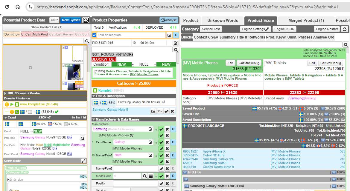Image resolution: width=350 pixels, height=191 pixels.
Task: Click the Service Test button
Action: tap(211, 29)
